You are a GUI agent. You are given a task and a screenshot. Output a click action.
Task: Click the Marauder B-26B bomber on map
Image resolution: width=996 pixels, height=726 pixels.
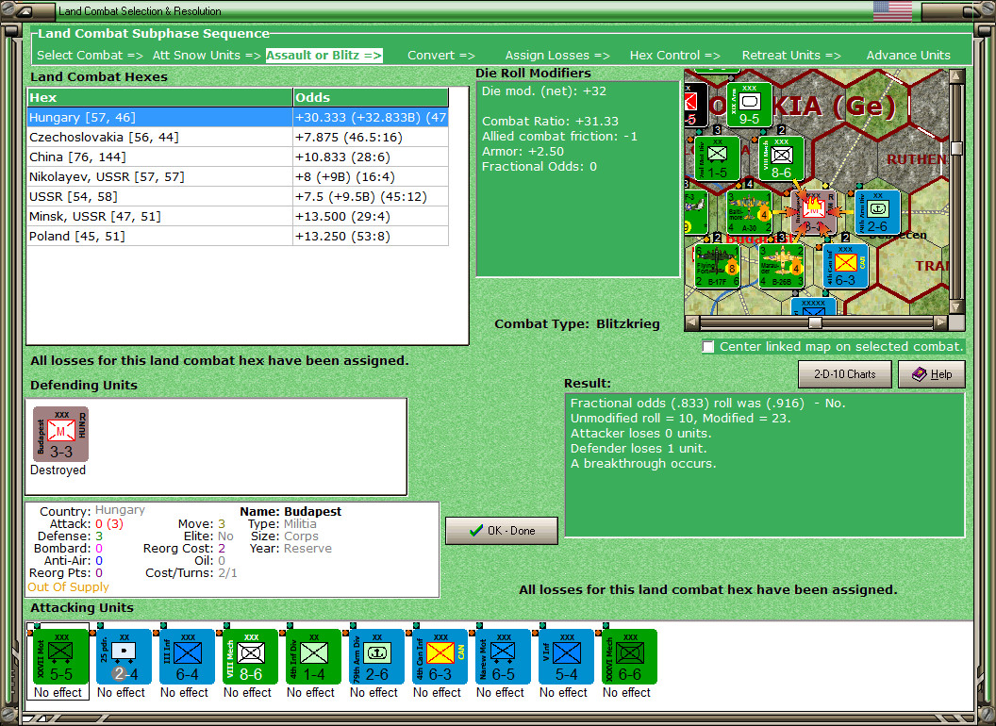click(781, 266)
